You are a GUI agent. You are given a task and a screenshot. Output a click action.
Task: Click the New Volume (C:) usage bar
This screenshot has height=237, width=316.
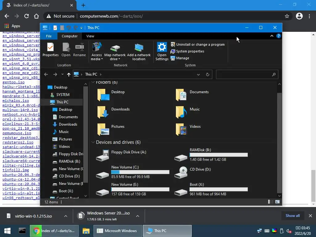pyautogui.click(x=140, y=172)
